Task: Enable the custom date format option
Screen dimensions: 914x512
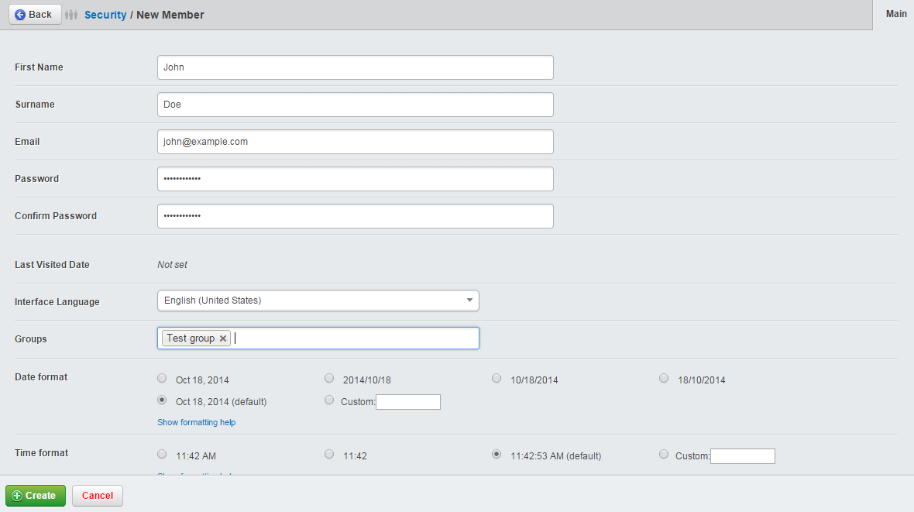Action: (329, 400)
